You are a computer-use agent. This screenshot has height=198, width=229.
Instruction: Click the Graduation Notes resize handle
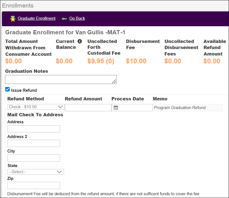coord(114,81)
